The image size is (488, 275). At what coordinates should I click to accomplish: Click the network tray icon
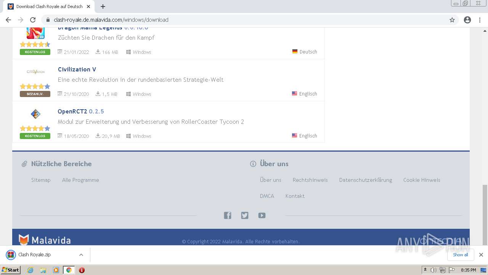(x=443, y=270)
